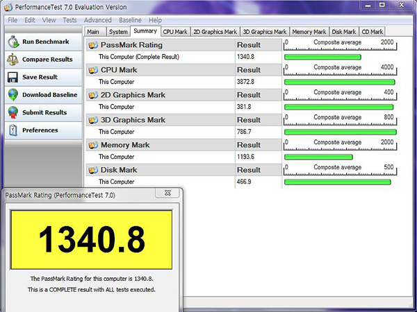The image size is (417, 312).
Task: Click the Save Result floppy disk icon
Action: tap(13, 77)
